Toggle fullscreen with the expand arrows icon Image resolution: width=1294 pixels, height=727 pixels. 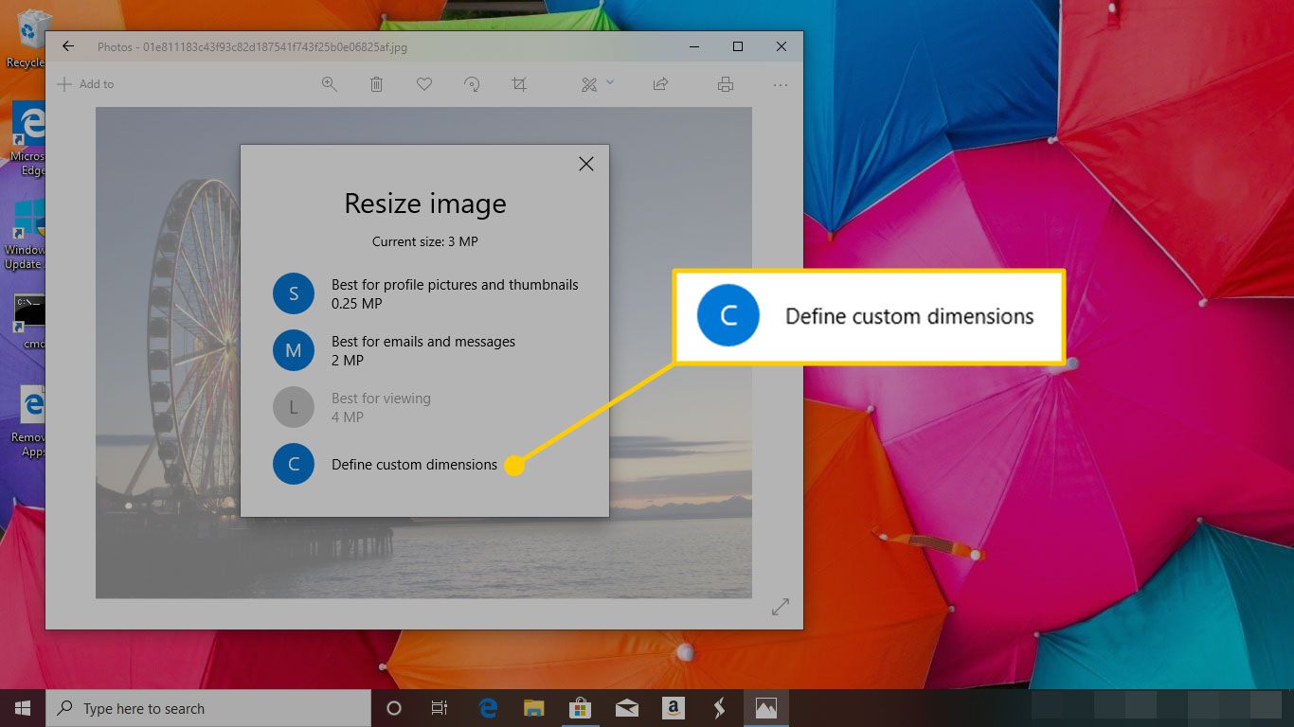click(781, 607)
